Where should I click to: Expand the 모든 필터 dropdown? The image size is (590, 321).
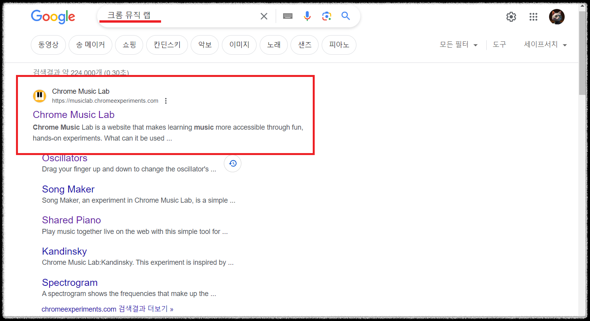459,45
